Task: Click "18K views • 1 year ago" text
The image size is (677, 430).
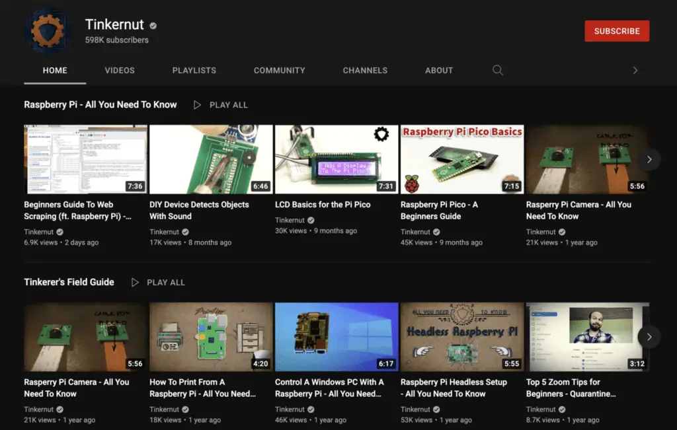Action: point(185,419)
